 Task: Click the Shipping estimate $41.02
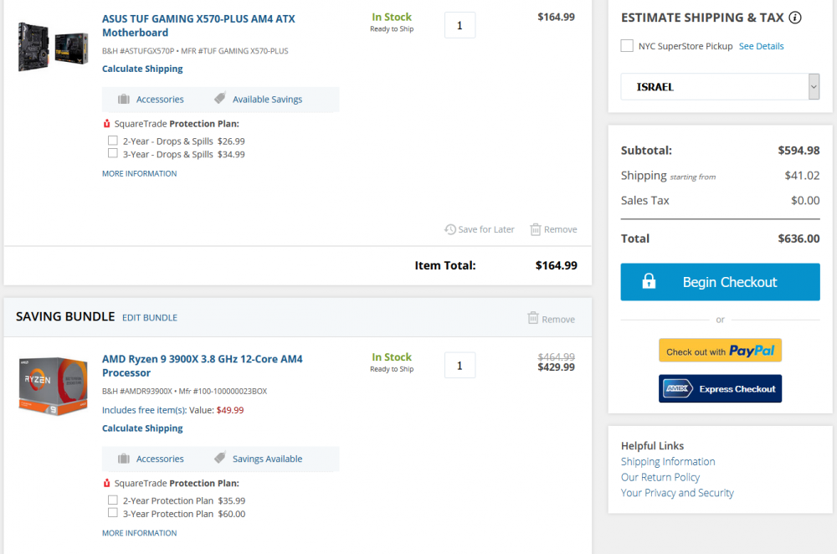tap(802, 176)
